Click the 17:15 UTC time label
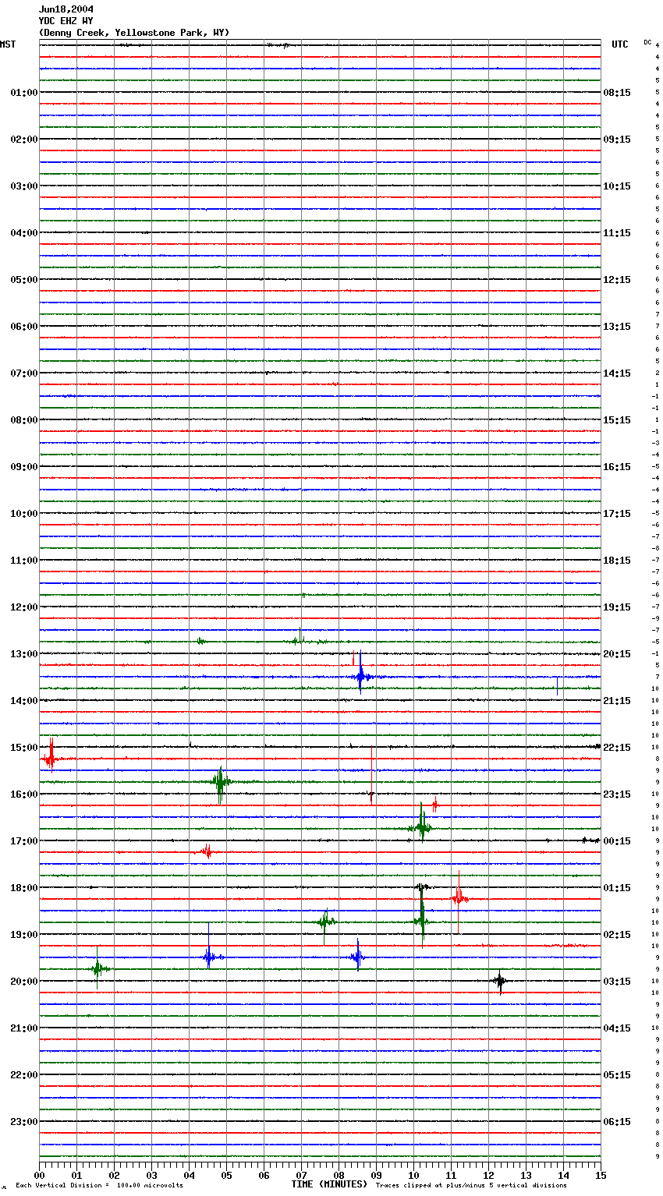 click(617, 514)
